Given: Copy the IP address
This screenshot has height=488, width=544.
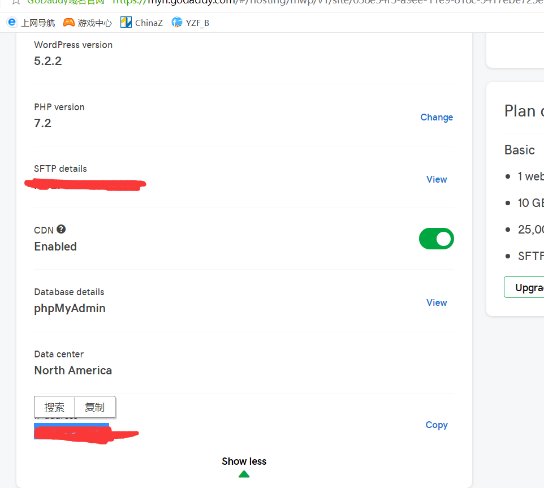Looking at the screenshot, I should (436, 425).
